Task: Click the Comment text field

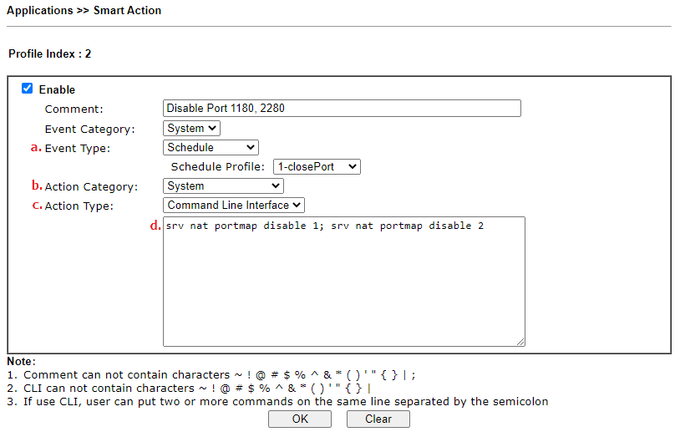Action: click(342, 109)
